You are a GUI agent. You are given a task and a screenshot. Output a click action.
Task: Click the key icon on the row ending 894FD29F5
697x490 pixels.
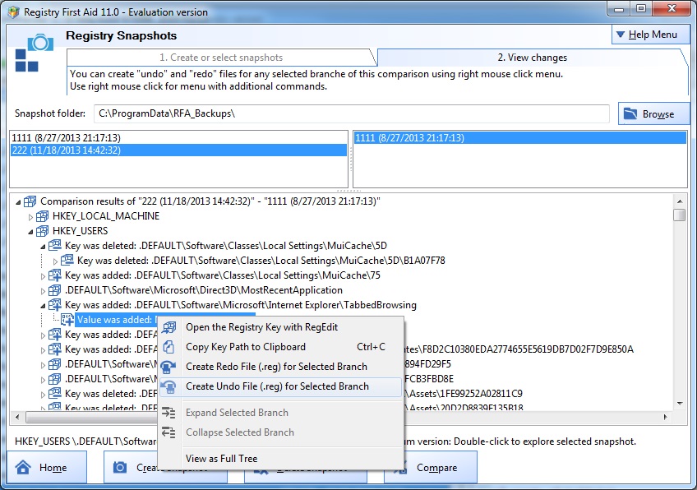(55, 364)
